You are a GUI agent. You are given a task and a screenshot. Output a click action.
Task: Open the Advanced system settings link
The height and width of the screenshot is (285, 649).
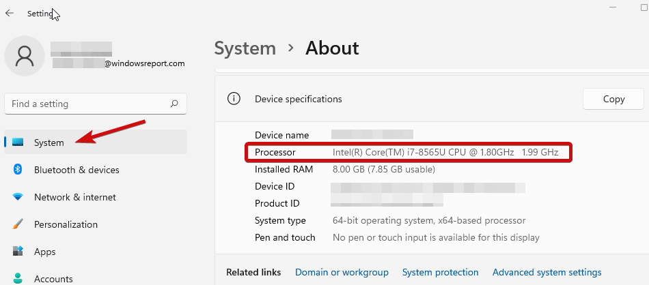(547, 272)
